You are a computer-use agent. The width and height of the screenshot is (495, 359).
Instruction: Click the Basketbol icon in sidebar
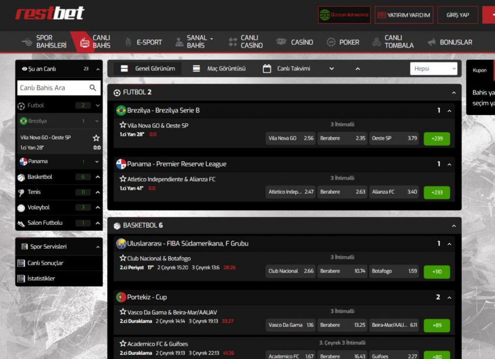click(21, 177)
